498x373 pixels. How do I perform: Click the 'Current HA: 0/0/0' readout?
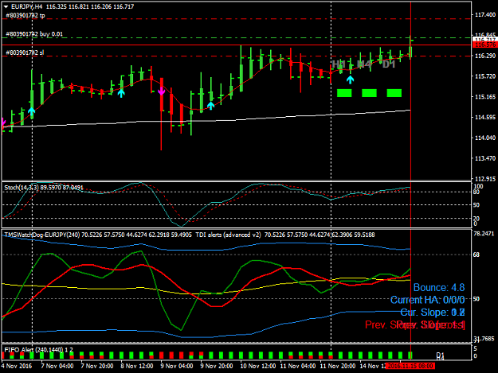point(428,300)
